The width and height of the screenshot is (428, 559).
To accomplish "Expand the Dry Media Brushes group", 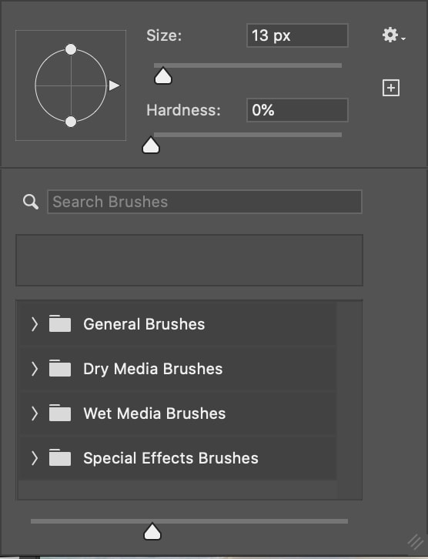I will 34,369.
